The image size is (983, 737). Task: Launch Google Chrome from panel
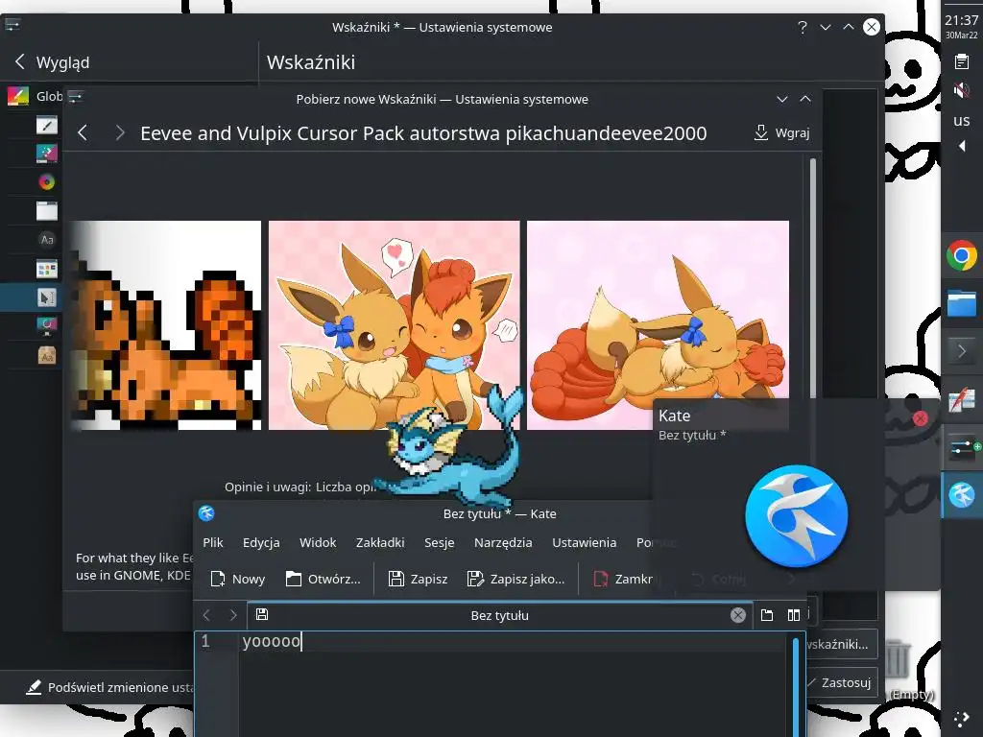click(962, 255)
